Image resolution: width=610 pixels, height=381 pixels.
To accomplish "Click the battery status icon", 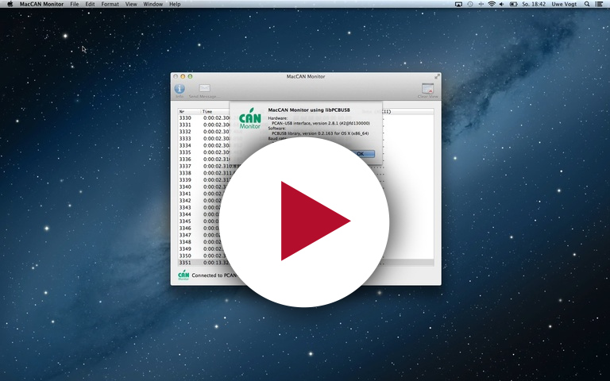I will (514, 4).
